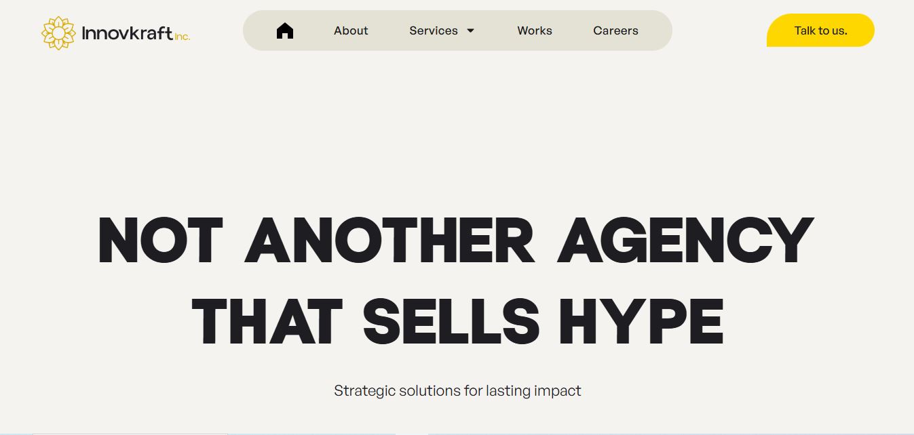Click the word ANOTHER in headline
This screenshot has height=435, width=914.
[x=390, y=241]
